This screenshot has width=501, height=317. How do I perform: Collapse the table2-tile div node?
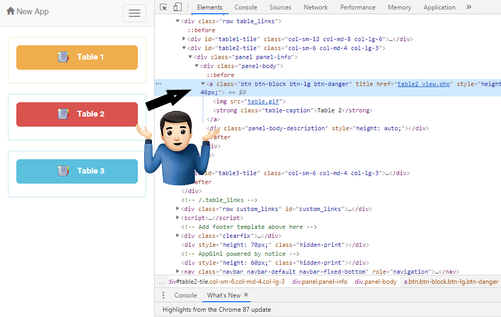[x=184, y=48]
